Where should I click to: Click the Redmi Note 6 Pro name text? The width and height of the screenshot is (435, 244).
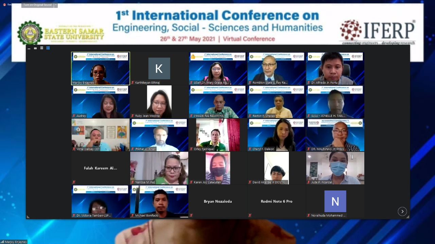pyautogui.click(x=277, y=201)
